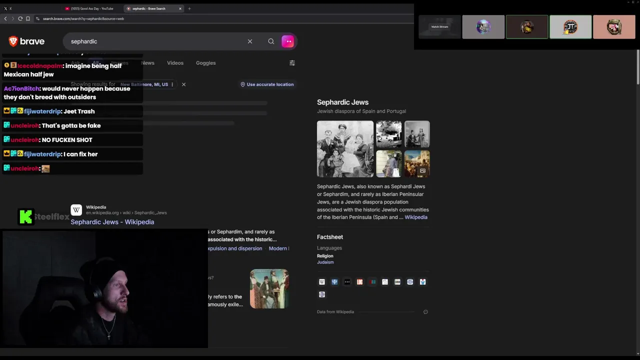Click the infobox feedback speech bubble

(x=425, y=312)
